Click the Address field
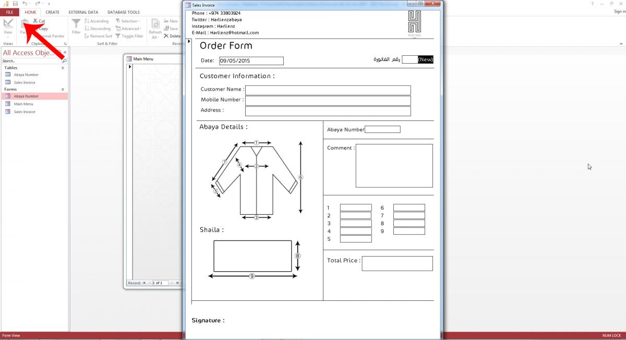The height and width of the screenshot is (340, 626). (328, 111)
